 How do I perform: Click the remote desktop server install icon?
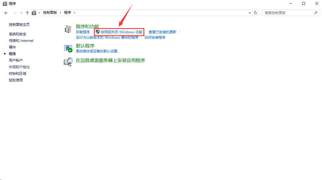(68, 62)
